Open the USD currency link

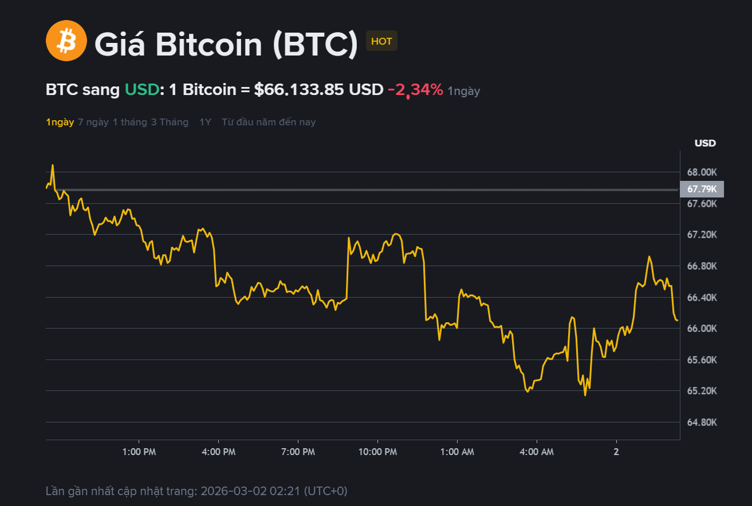point(141,89)
